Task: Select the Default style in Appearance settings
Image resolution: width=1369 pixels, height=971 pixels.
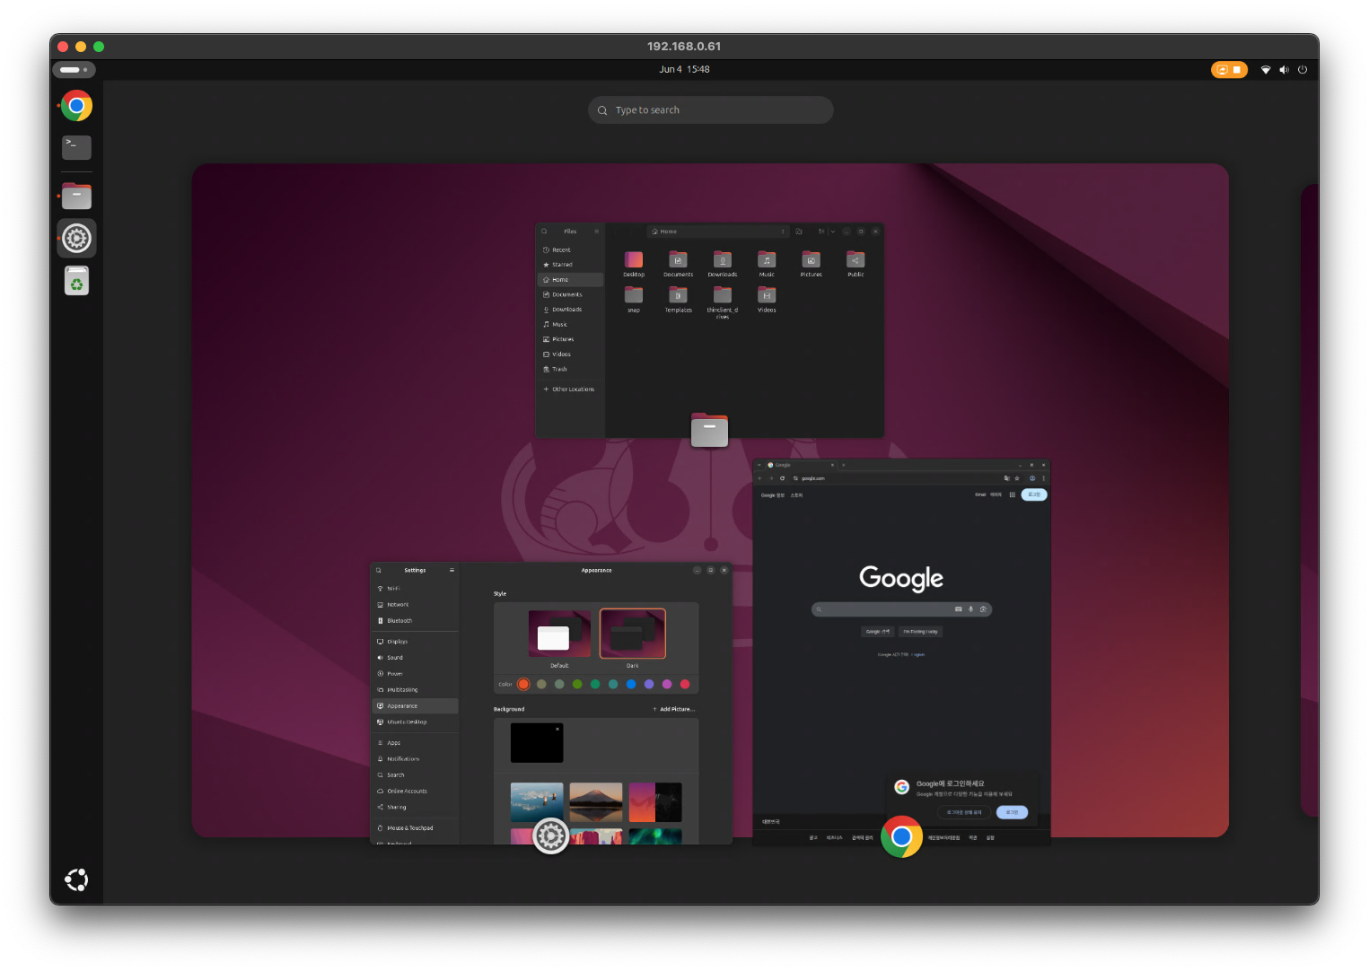Action: click(x=559, y=639)
